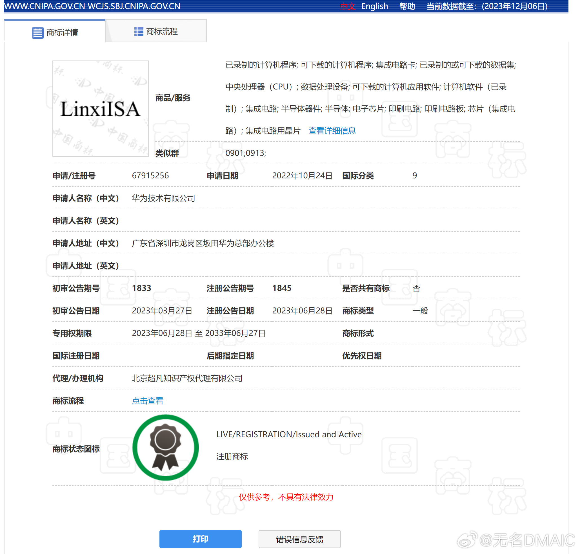The image size is (580, 554).
Task: Select the red disclaimer 仅供参考，不具有法律效力
Action: point(286,497)
